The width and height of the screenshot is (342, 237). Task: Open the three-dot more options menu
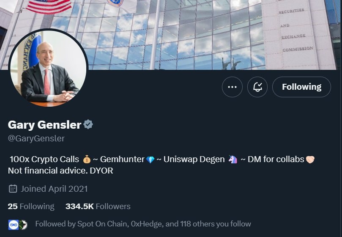[x=232, y=87]
